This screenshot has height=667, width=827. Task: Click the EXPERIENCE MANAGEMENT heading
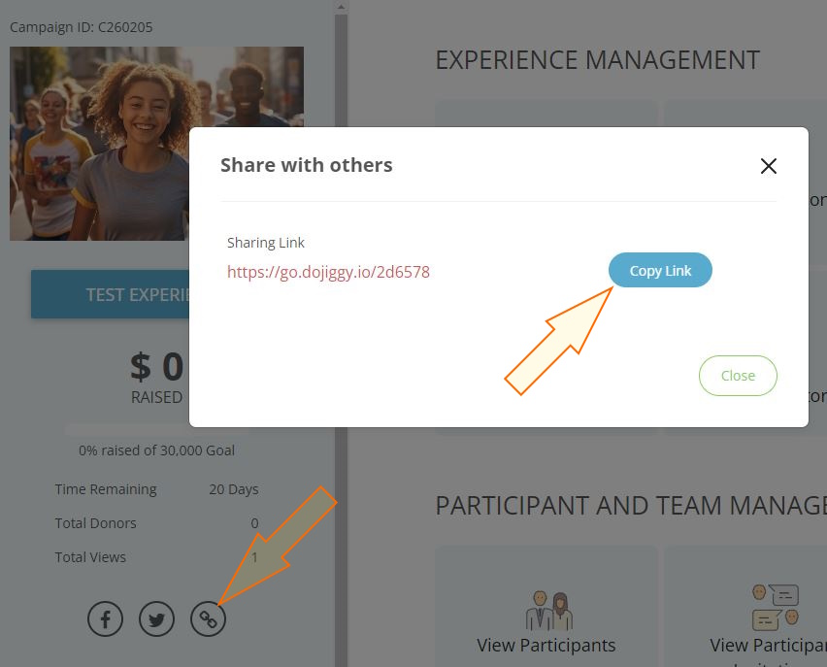click(597, 59)
